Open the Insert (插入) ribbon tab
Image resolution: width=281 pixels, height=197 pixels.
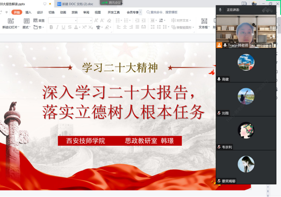click(28, 12)
